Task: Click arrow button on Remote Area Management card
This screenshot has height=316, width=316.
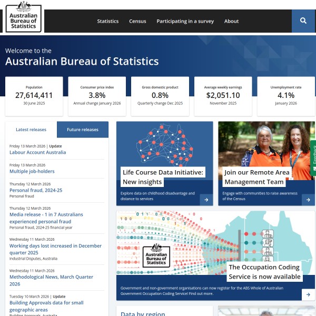Action: tap(309, 200)
